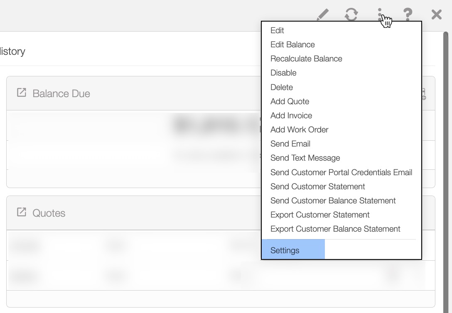Select Edit Balance from the menu
This screenshot has height=313, width=452.
click(x=292, y=44)
